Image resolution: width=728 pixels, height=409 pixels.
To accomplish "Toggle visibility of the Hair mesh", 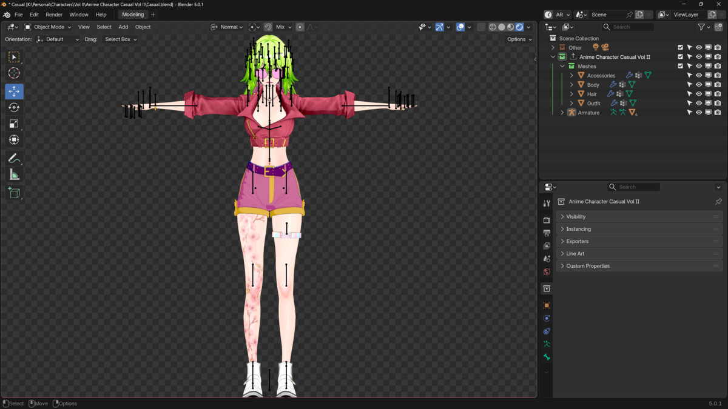I will click(699, 93).
